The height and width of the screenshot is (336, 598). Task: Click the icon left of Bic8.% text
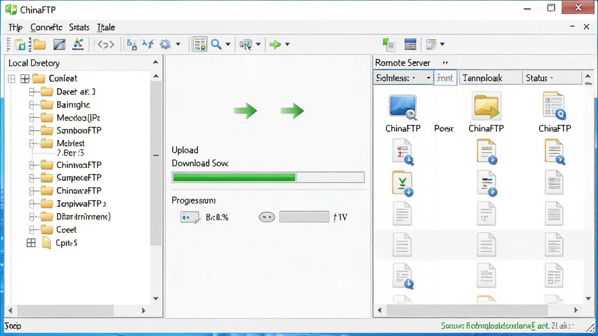coord(190,217)
